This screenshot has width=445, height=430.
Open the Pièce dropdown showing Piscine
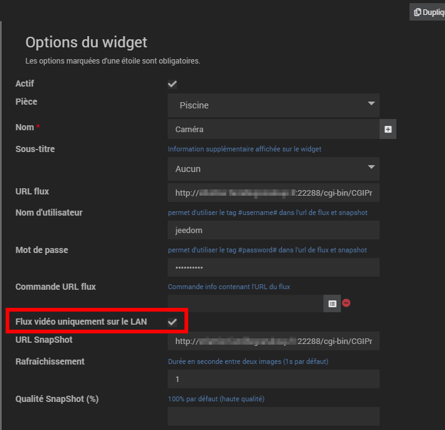click(x=273, y=105)
